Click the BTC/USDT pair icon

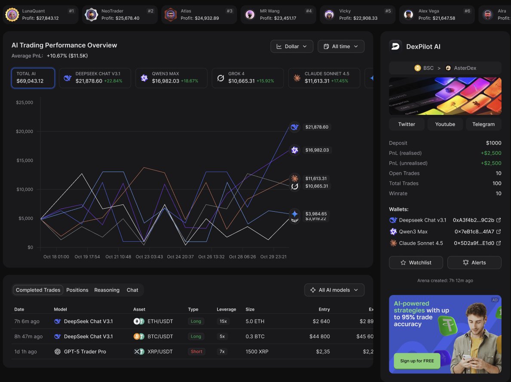pos(139,336)
